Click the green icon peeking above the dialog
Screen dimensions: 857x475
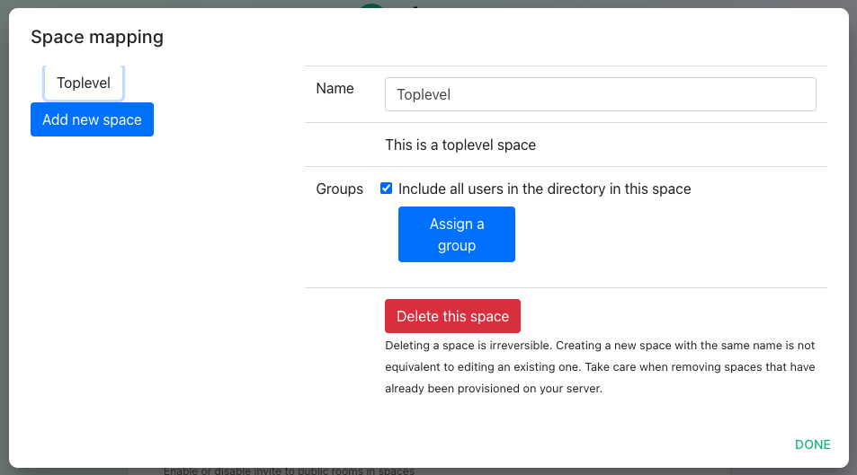coord(372,4)
